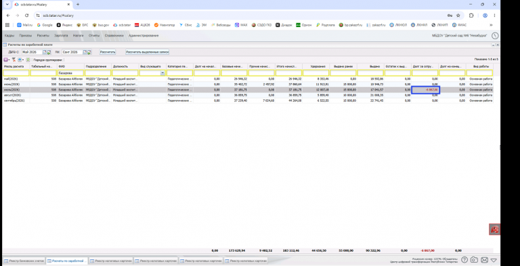Sort by the Удержано column header
Viewport: 520px width, 266px height.
316,66
